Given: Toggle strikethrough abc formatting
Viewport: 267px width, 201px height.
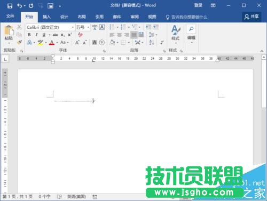Looking at the screenshot, I should click(x=56, y=35).
